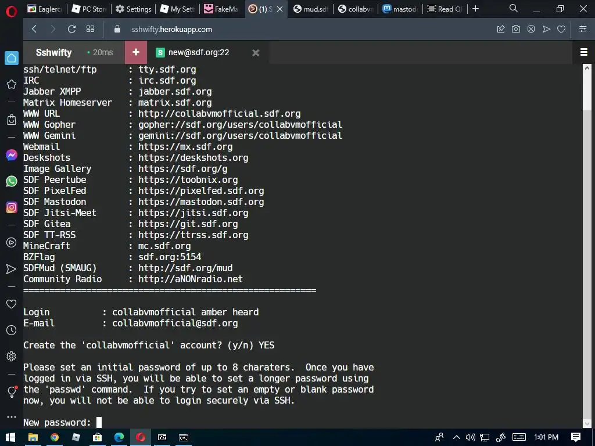Open WhatsApp in the sidebar
This screenshot has width=595, height=446.
[12, 181]
